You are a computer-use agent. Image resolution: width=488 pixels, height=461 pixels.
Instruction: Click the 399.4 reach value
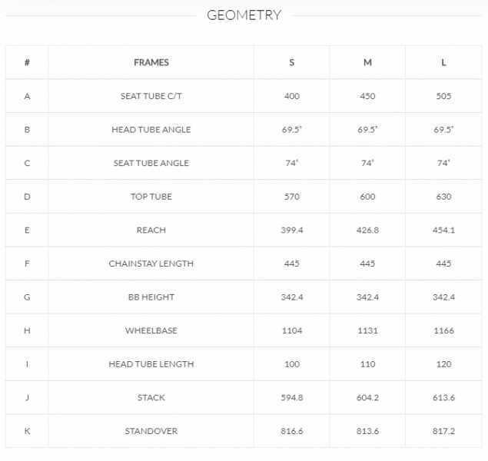click(x=291, y=230)
